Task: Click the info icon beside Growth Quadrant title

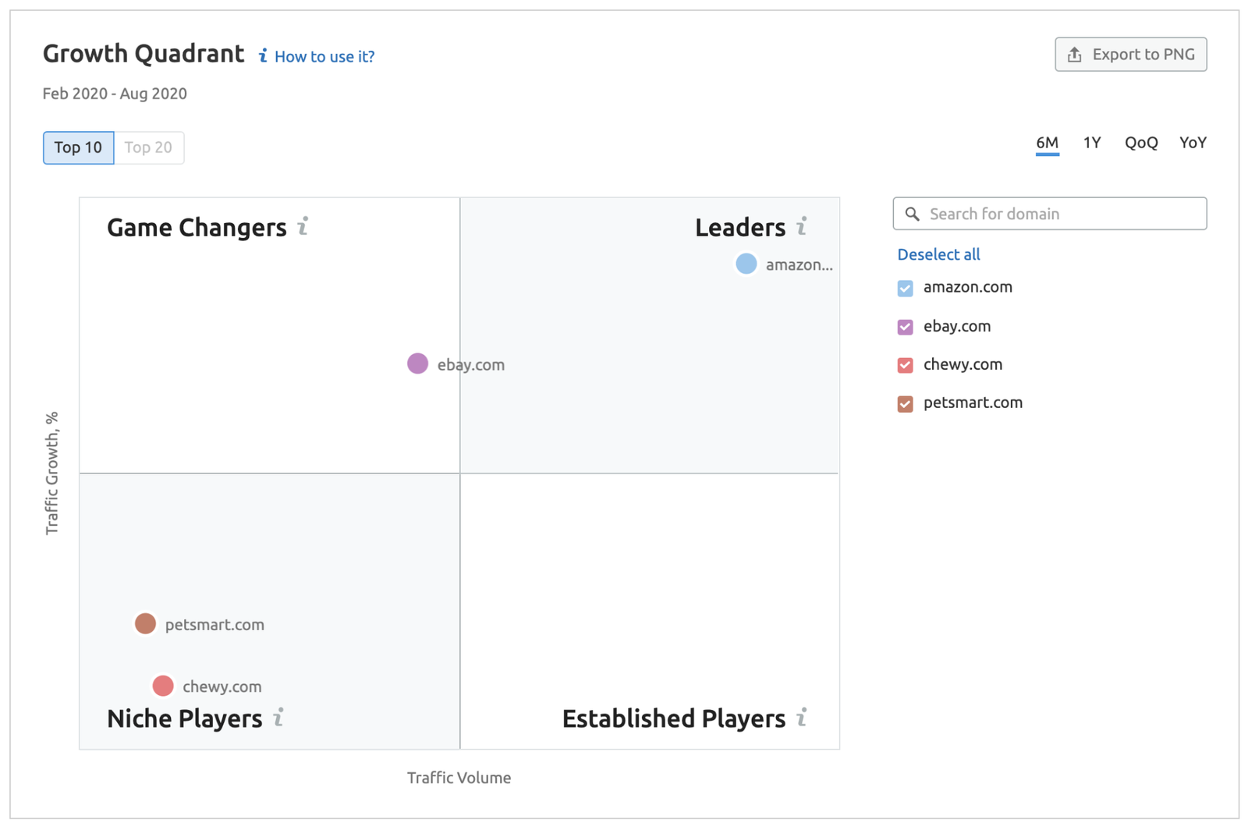Action: point(262,55)
